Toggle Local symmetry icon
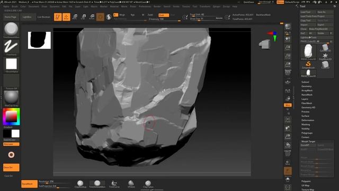Viewport: 339px width, 191px height. 288,91
